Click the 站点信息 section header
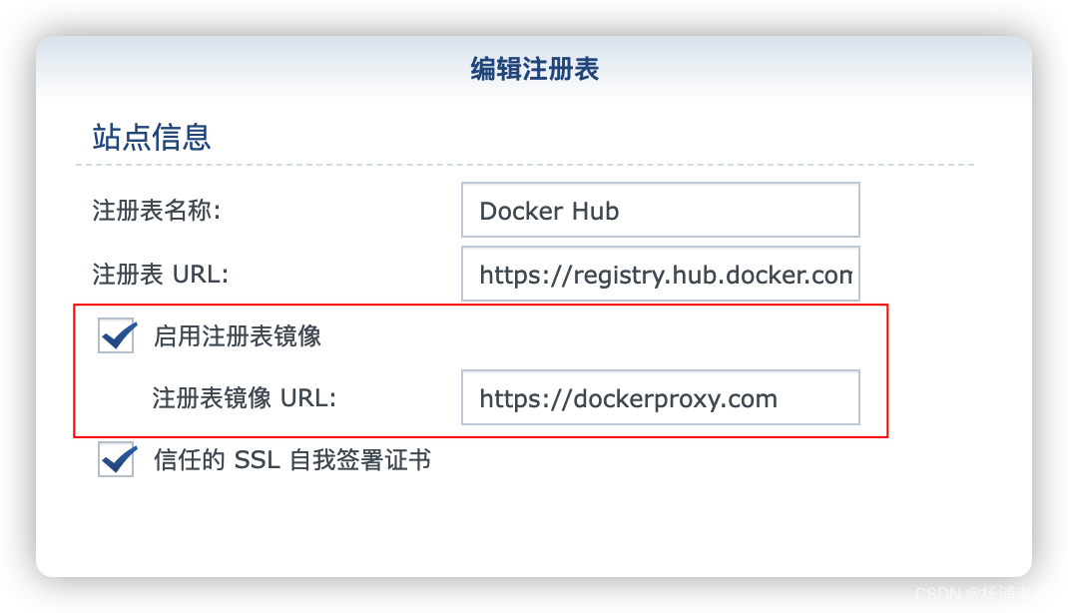This screenshot has width=1068, height=613. click(148, 137)
